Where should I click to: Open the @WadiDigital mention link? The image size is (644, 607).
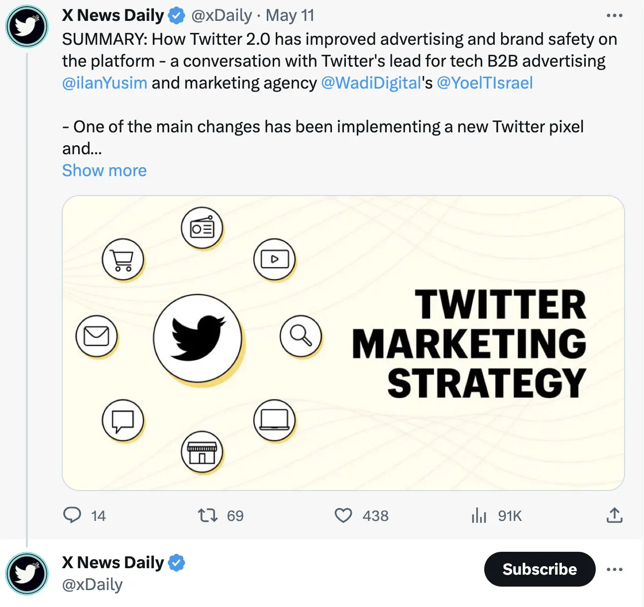371,83
